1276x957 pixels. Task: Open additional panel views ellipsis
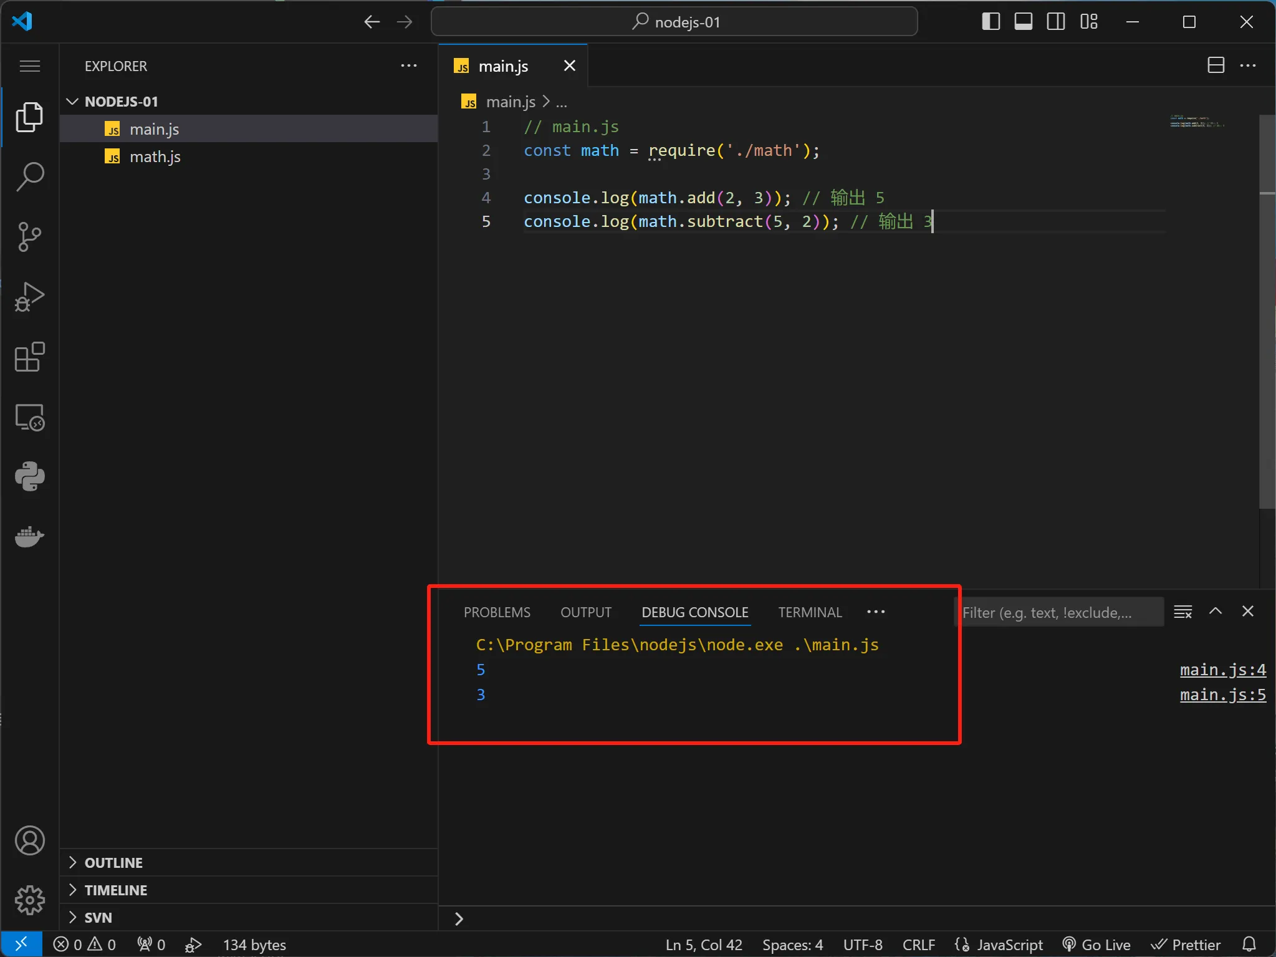(876, 612)
